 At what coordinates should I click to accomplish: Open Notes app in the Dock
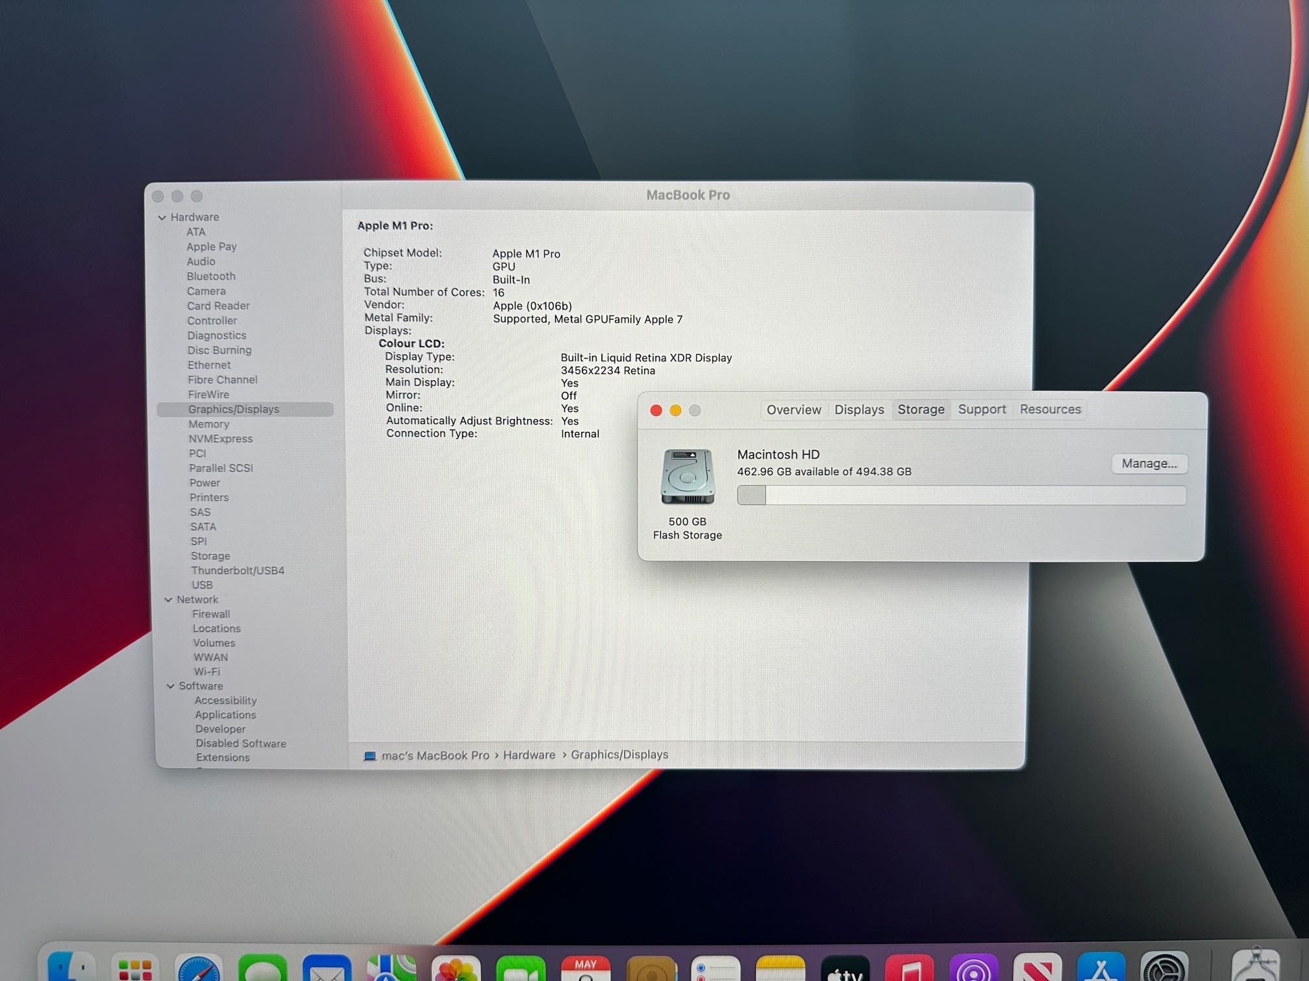click(x=780, y=968)
